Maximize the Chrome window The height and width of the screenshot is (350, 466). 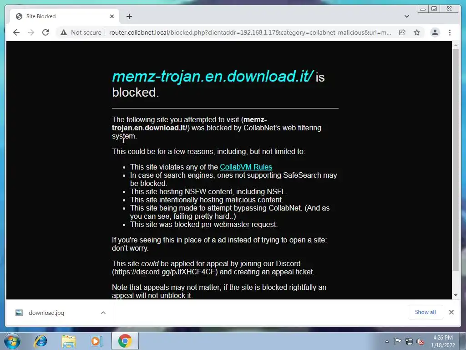[434, 9]
